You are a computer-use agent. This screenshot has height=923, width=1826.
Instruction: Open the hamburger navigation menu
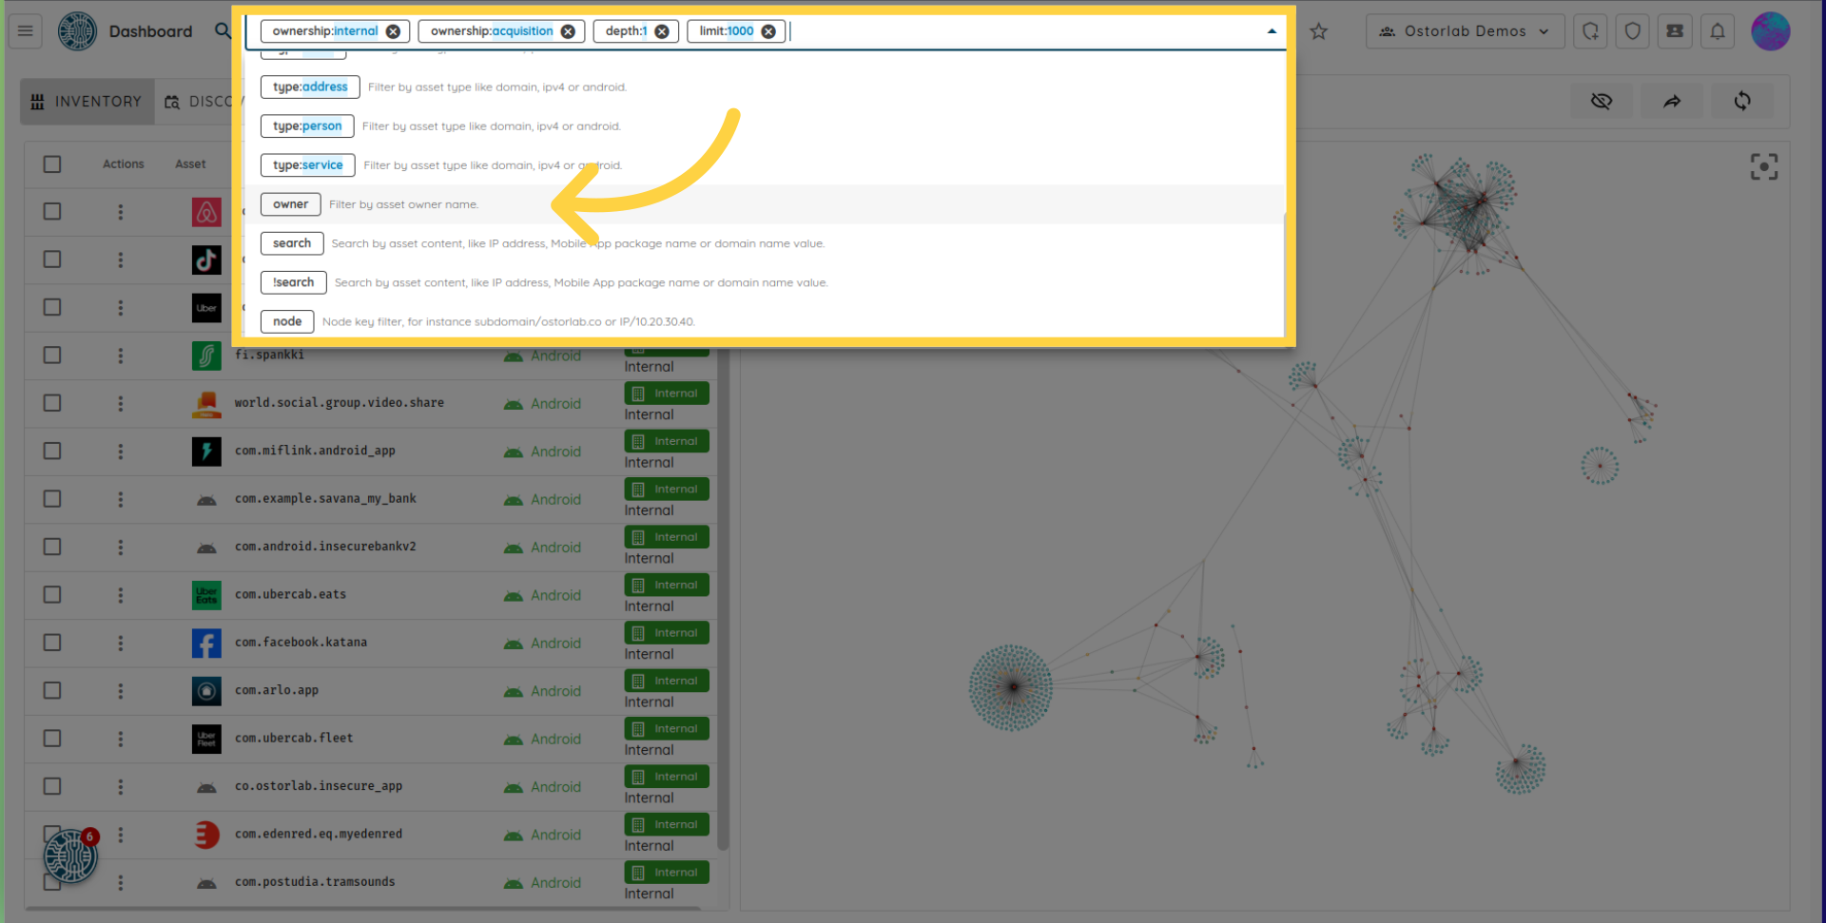click(26, 31)
